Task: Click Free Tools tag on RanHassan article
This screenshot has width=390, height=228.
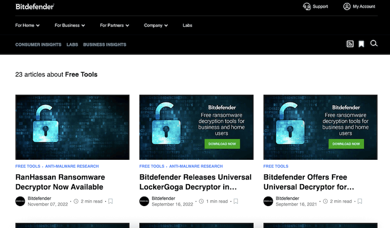Action: coord(28,166)
